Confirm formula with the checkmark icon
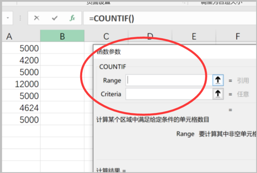This screenshot has height=173, width=257. (x=54, y=18)
